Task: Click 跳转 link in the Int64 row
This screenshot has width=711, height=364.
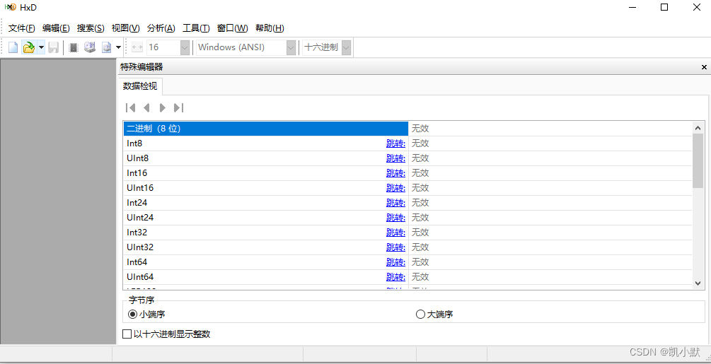Action: (x=396, y=262)
